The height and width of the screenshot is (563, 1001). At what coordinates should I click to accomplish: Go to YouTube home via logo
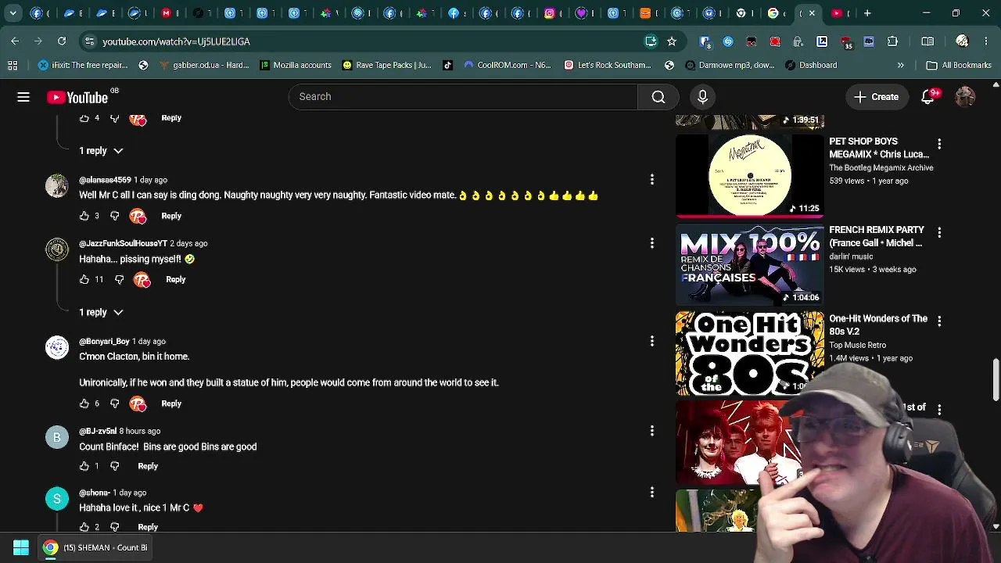pos(77,97)
